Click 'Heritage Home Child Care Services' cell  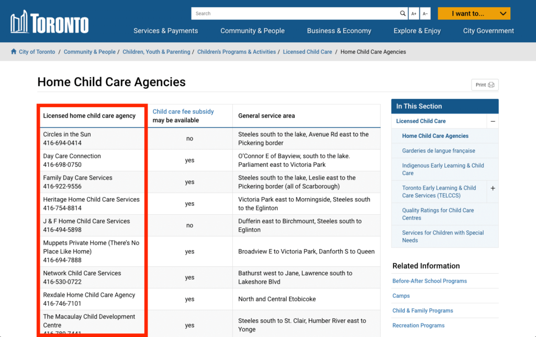[x=92, y=204]
